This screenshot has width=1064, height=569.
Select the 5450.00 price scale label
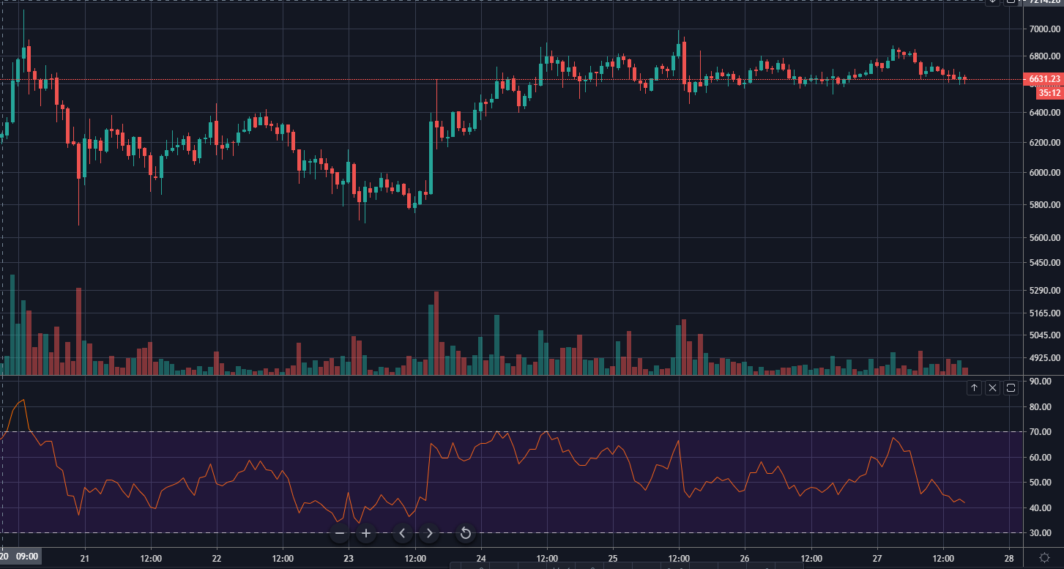tap(1045, 262)
